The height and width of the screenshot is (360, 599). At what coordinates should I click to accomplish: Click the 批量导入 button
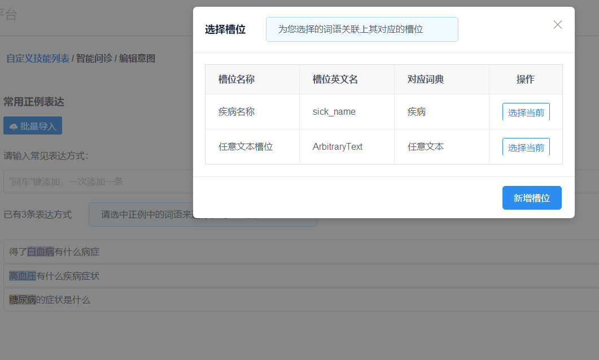point(32,125)
